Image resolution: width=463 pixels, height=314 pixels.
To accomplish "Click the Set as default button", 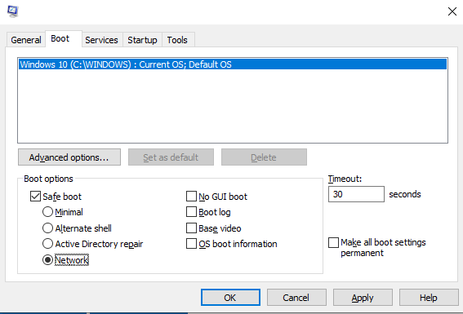I will pos(171,157).
